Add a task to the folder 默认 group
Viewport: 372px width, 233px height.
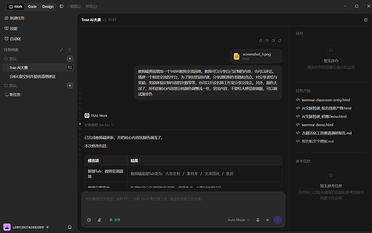click(70, 86)
